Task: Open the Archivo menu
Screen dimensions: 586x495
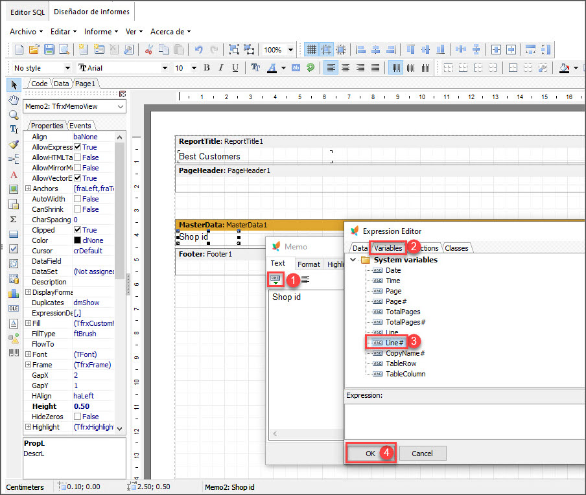Action: click(26, 32)
